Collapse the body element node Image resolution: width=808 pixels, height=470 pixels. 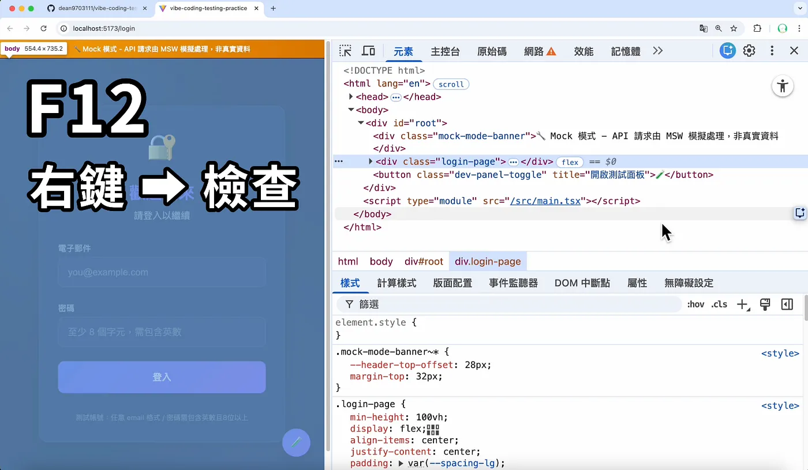click(x=351, y=110)
